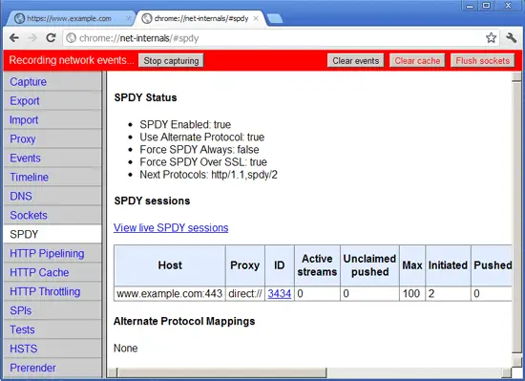Open the SPIs section
The image size is (525, 381).
[x=52, y=310]
